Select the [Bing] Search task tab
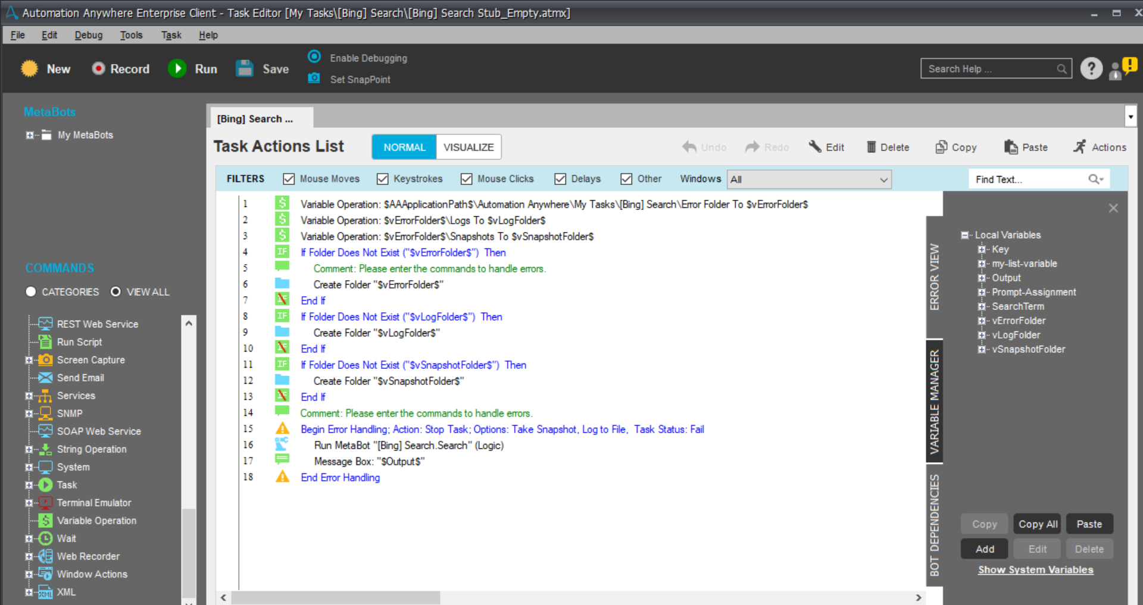The height and width of the screenshot is (605, 1143). tap(261, 118)
